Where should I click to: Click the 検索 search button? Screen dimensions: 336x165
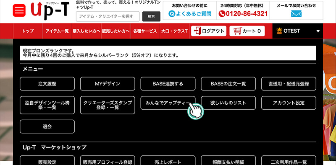(x=151, y=16)
